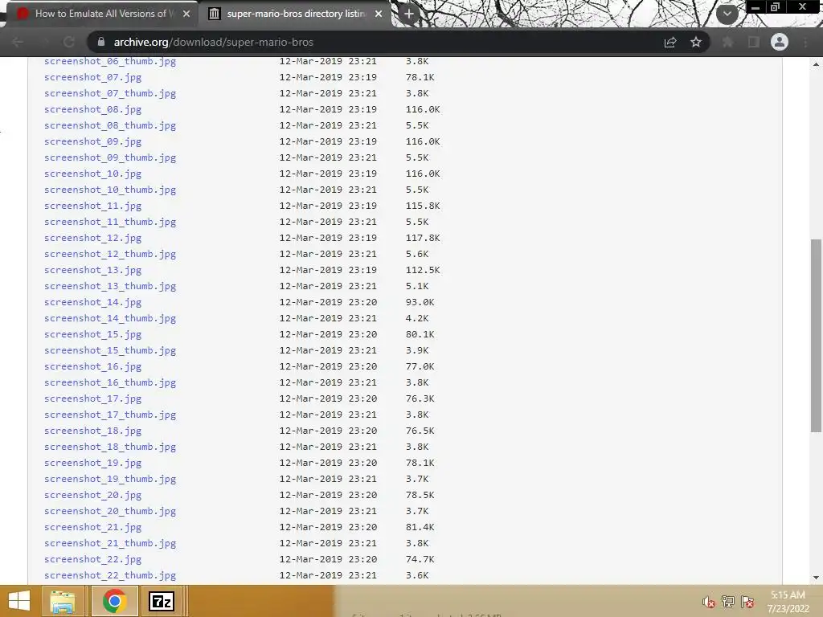Toggle the browser side panel icon
The height and width of the screenshot is (617, 823).
(754, 42)
